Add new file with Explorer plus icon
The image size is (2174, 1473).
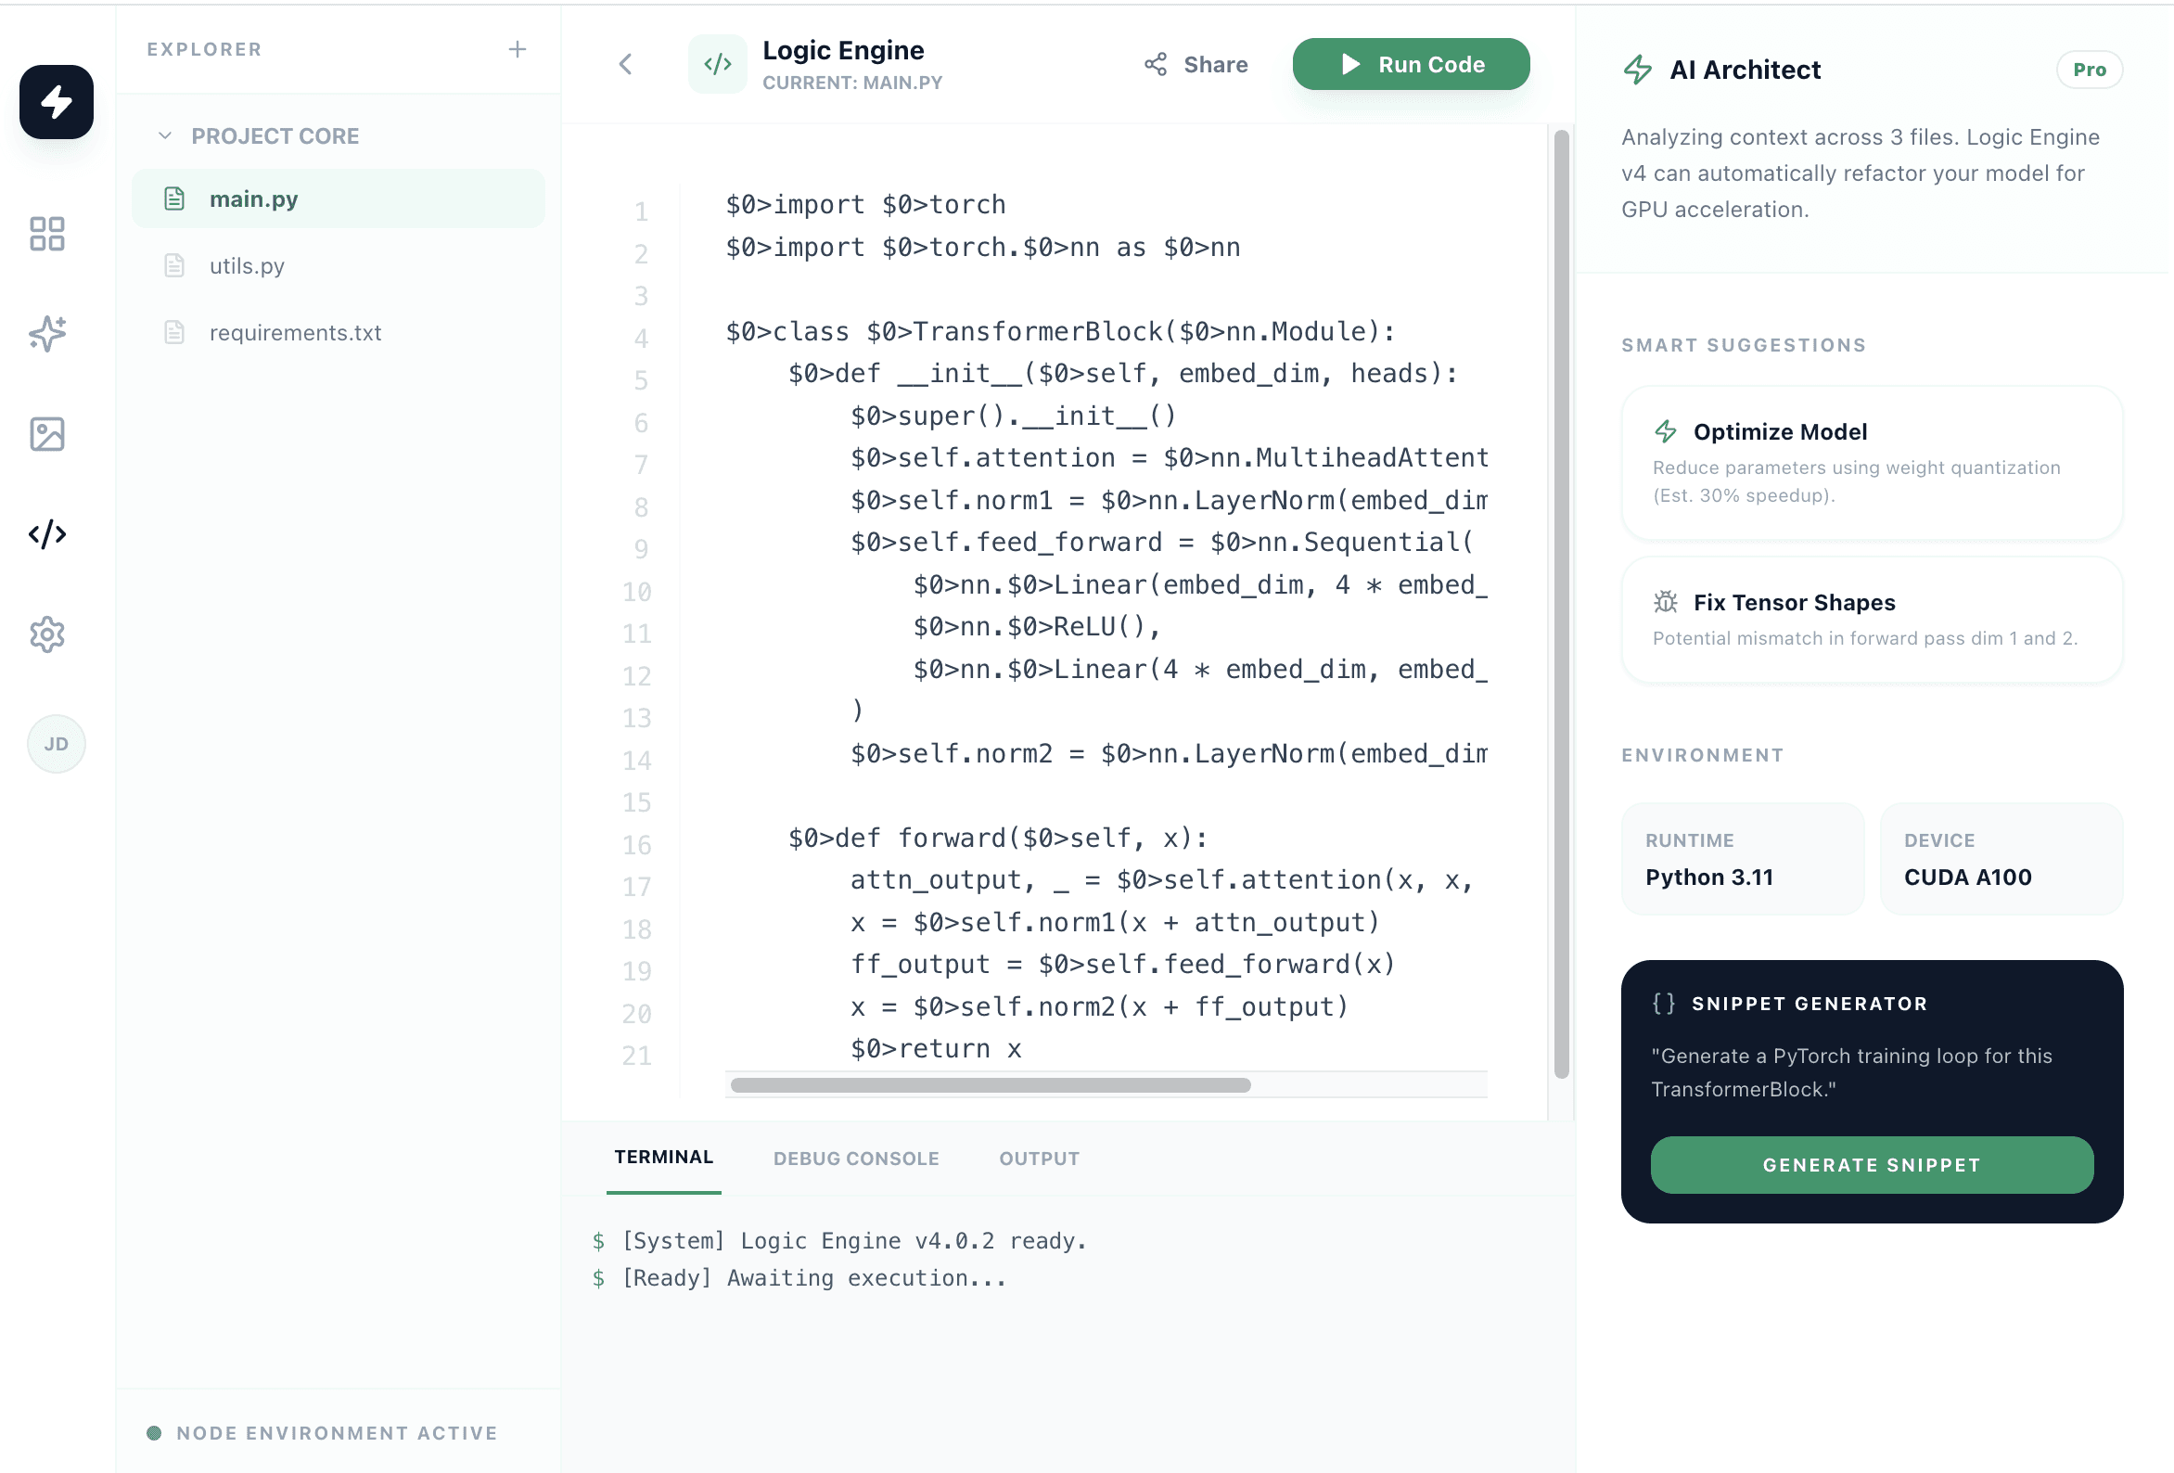point(518,49)
